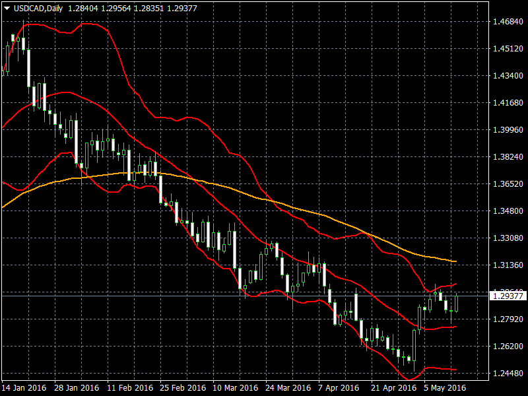Select the 24 Mar 2016 date label

(x=288, y=388)
